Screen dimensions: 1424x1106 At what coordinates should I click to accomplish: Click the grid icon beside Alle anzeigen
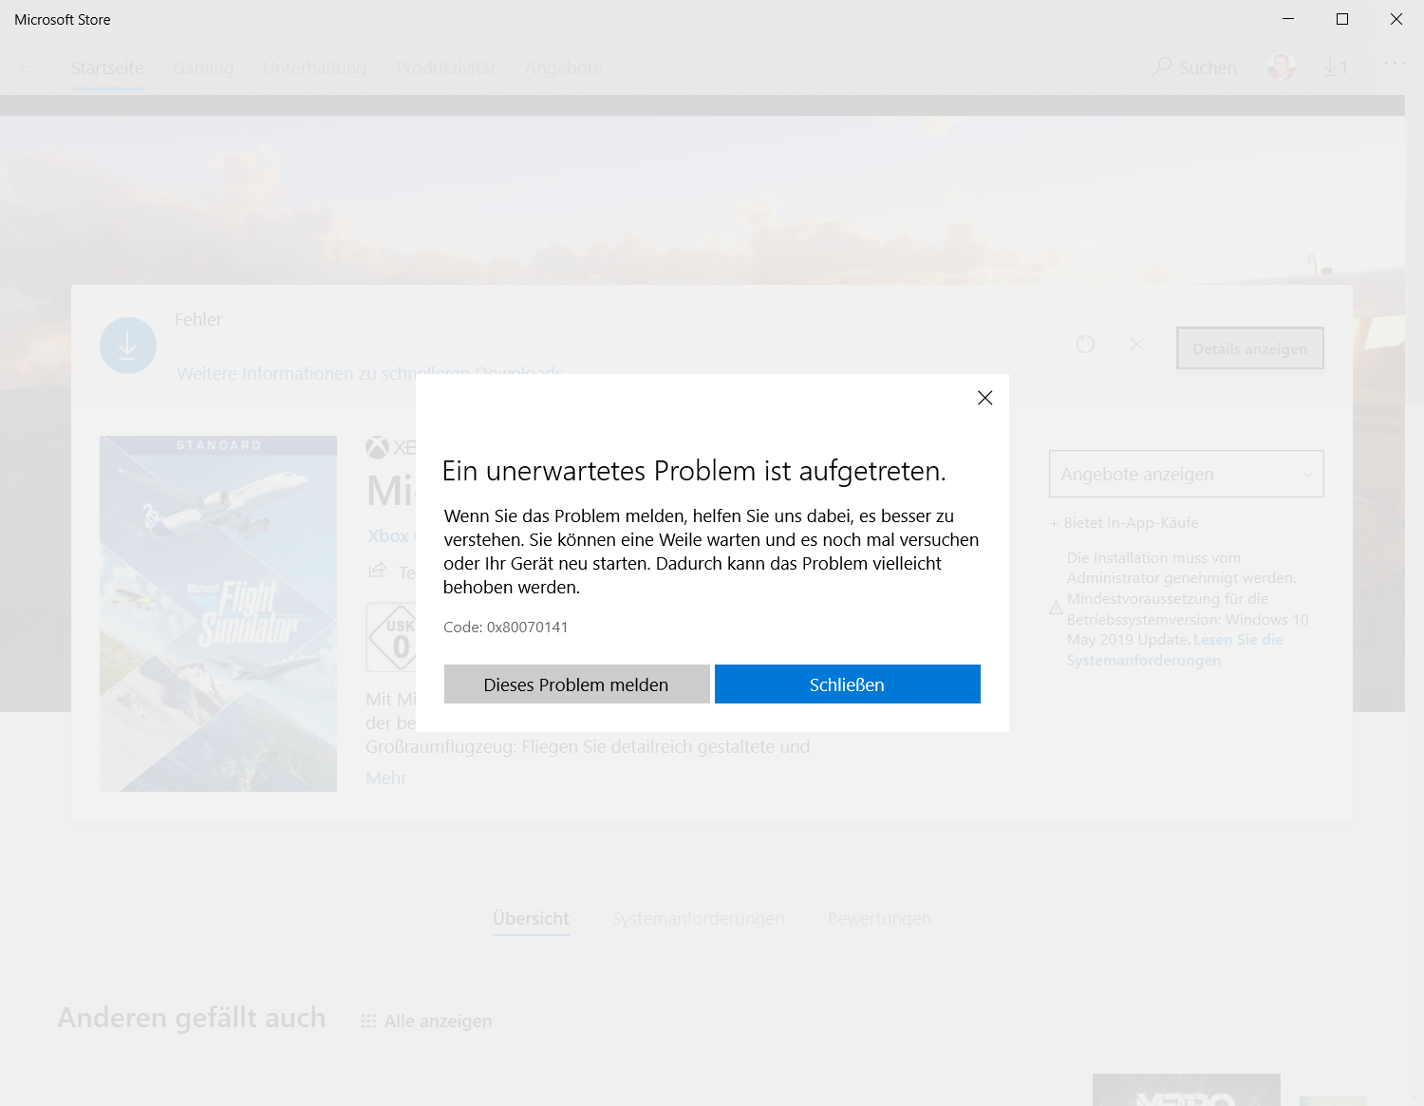pos(369,1022)
